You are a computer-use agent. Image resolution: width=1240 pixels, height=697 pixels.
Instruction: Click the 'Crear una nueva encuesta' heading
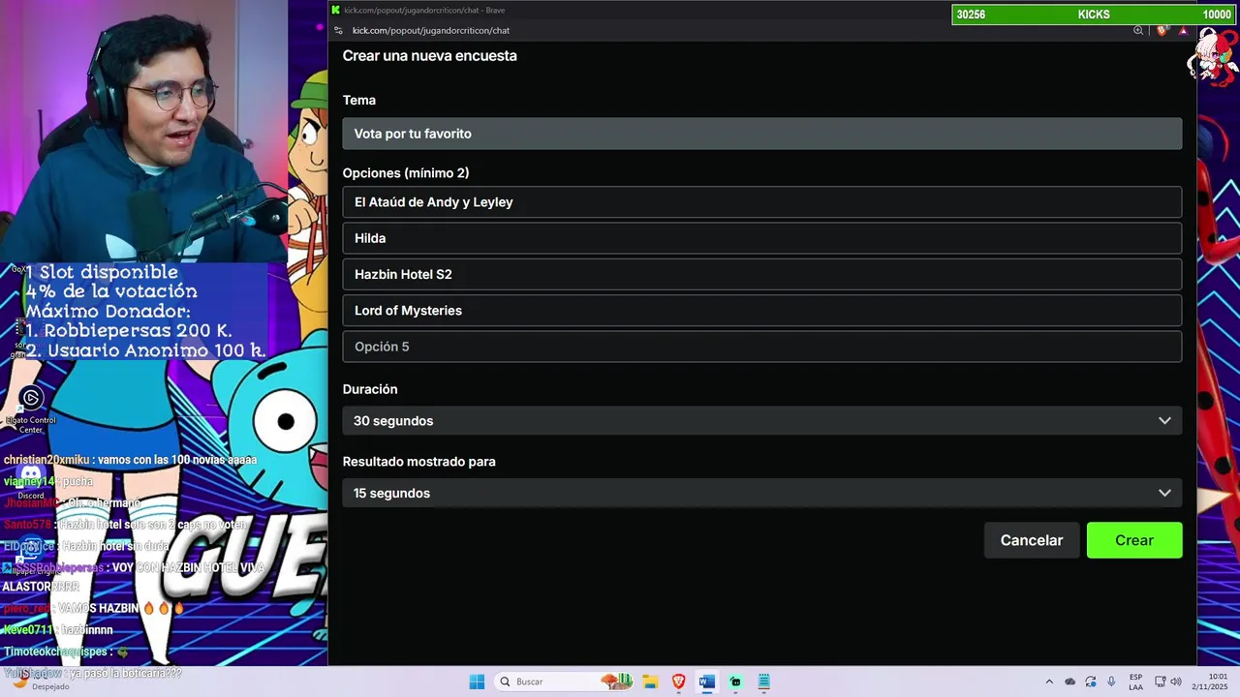coord(429,56)
